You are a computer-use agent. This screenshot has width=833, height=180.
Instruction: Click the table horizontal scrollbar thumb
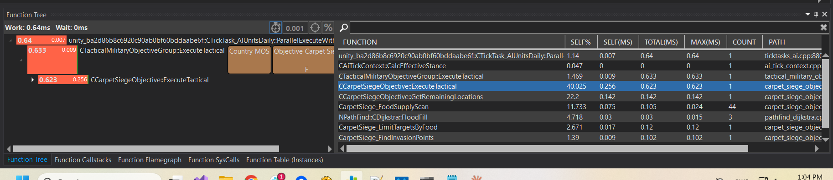[547, 148]
